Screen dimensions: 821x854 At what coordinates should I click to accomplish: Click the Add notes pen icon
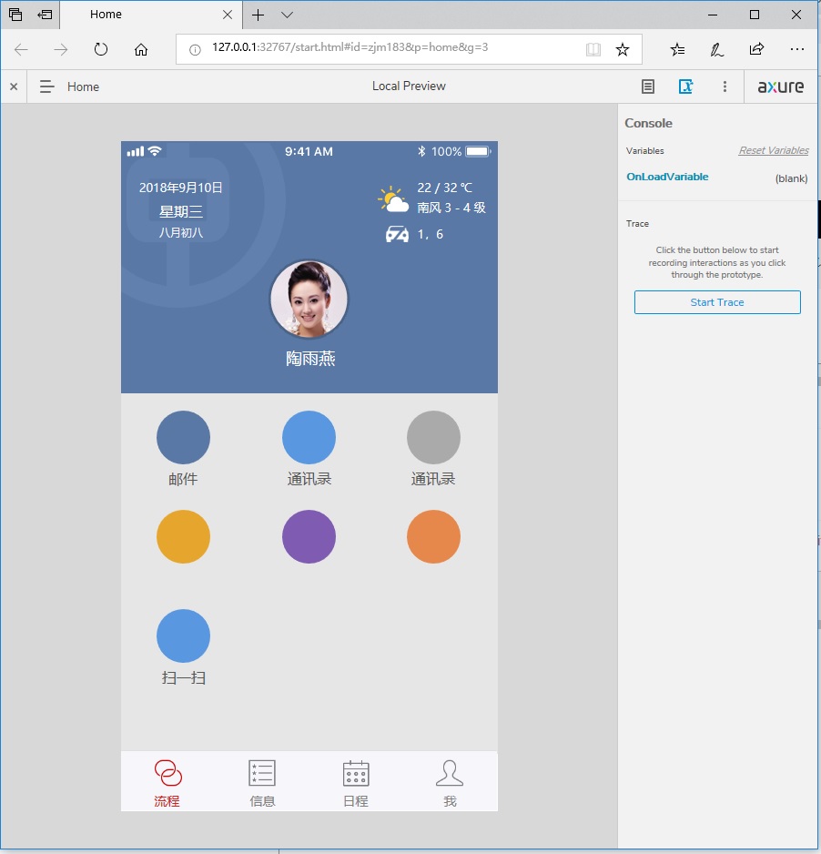(717, 49)
